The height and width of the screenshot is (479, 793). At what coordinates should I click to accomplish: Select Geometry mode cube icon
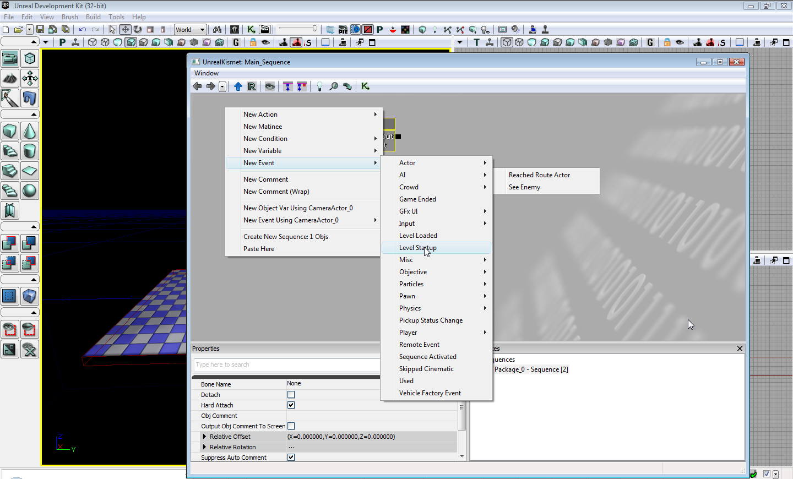(30, 58)
